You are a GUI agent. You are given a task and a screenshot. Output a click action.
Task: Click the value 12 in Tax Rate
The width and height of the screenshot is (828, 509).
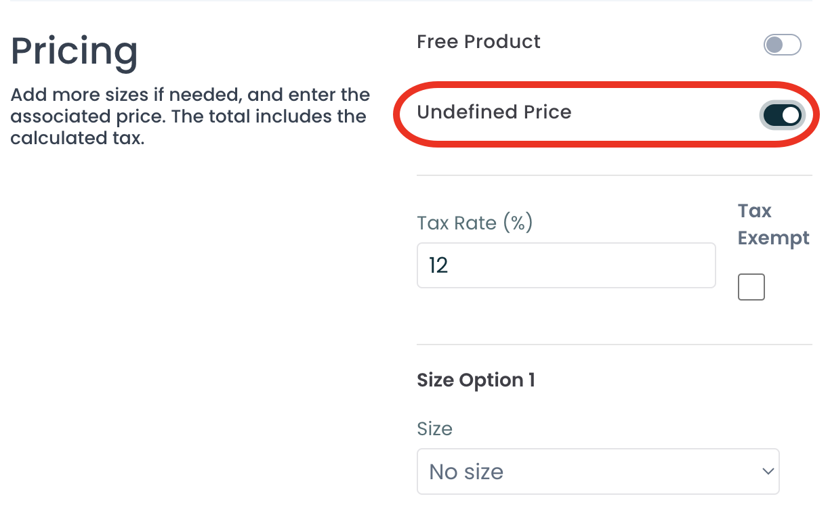(438, 265)
